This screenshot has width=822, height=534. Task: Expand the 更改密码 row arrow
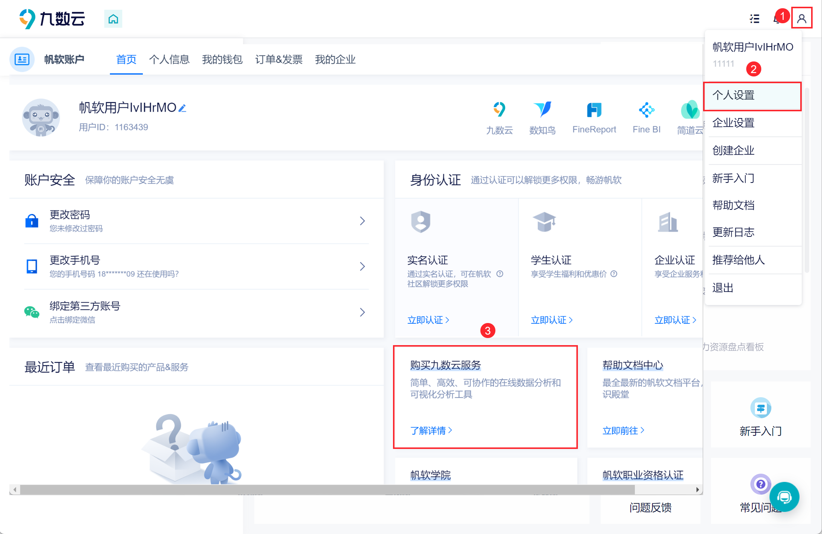(362, 221)
